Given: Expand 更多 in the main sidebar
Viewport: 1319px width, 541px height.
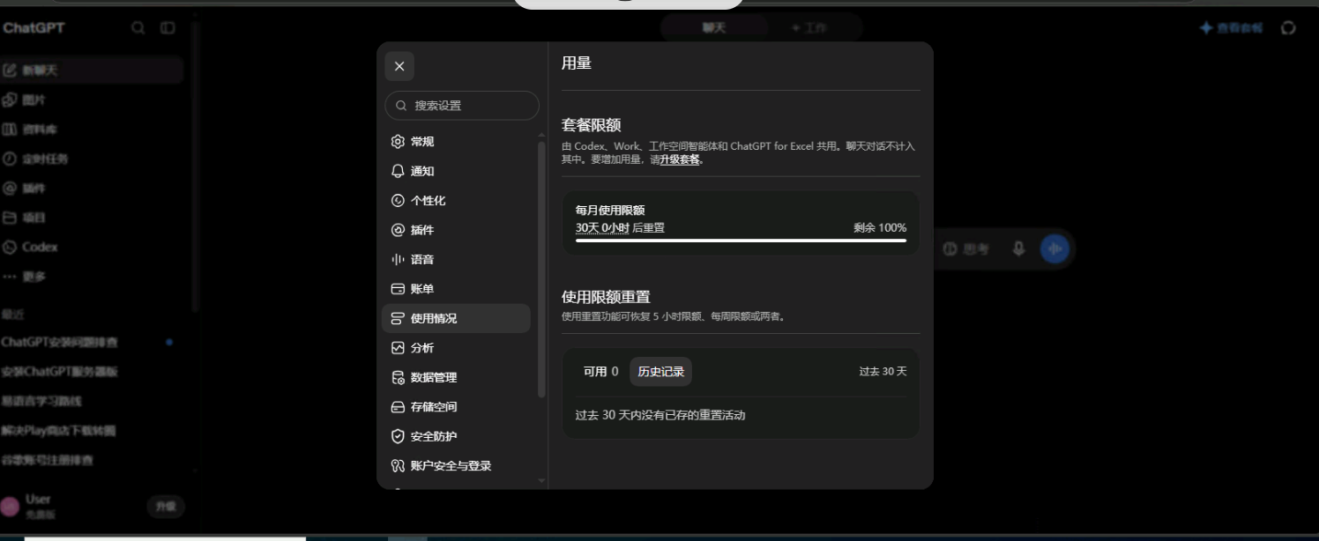Looking at the screenshot, I should [92, 277].
